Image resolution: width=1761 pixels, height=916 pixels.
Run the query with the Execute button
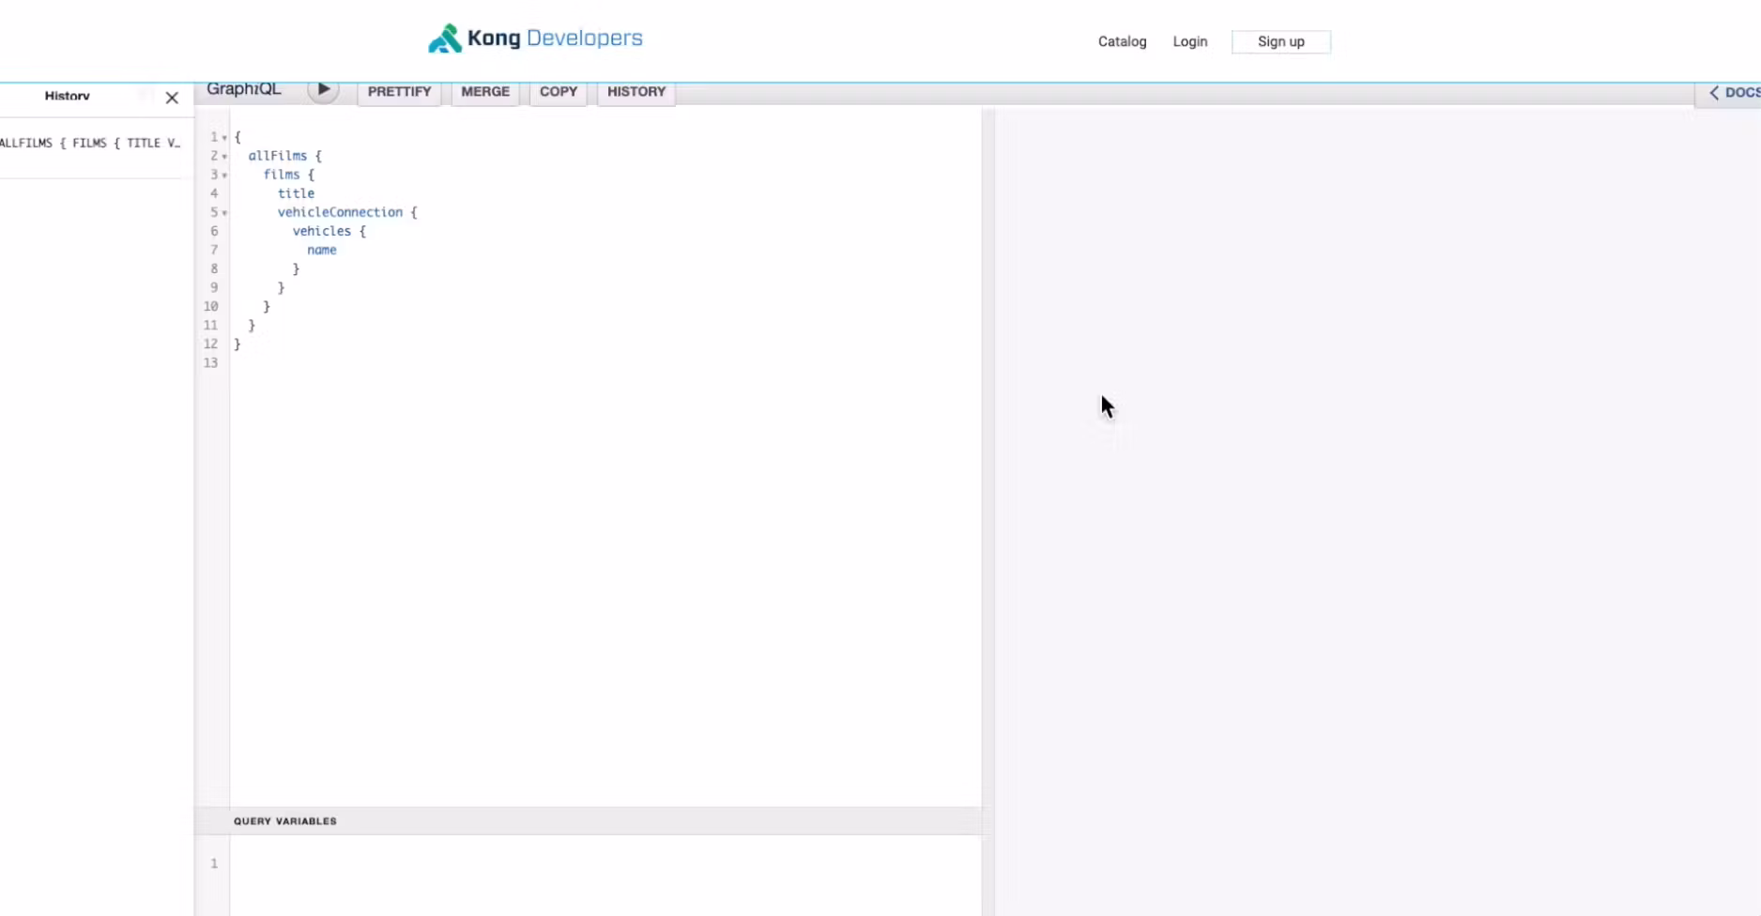point(323,90)
